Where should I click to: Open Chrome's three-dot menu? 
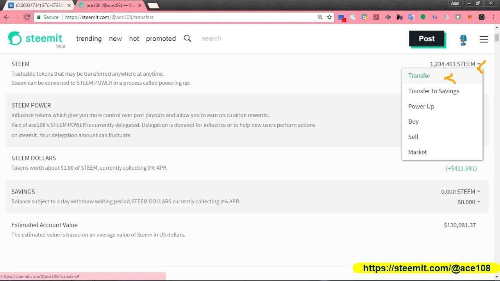[x=493, y=17]
